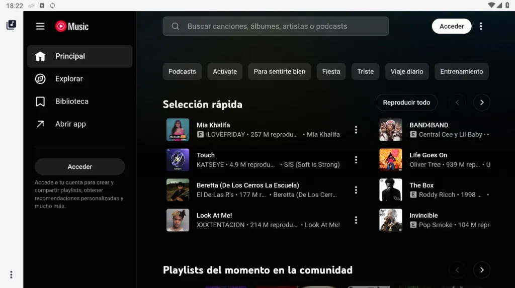
Task: Click the Selección rápida heading
Action: click(202, 105)
